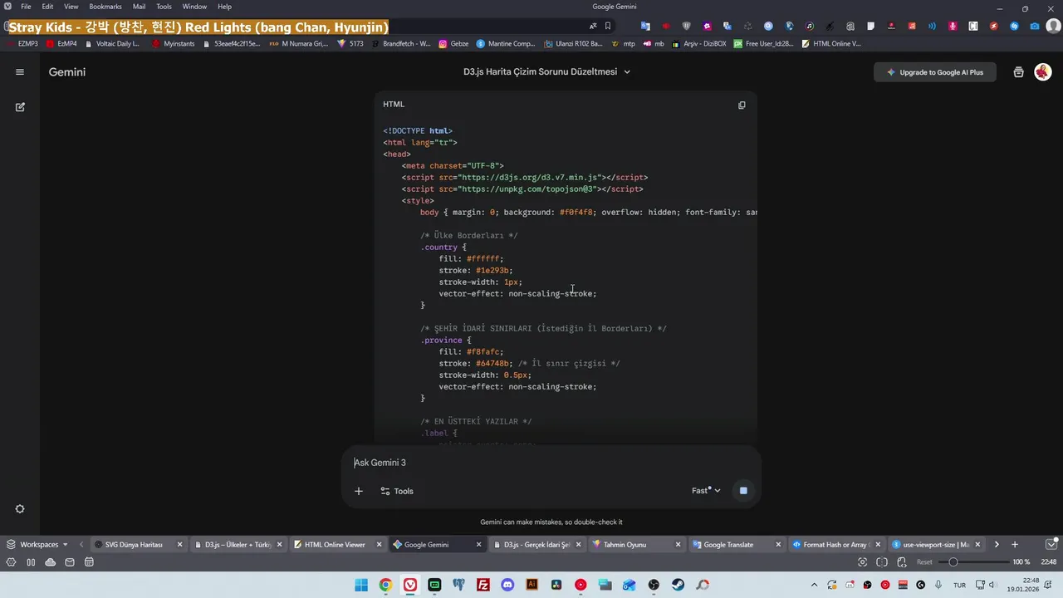Screen dimensions: 1063x598
Task: Click the translate page icon in address bar
Action: point(595,26)
